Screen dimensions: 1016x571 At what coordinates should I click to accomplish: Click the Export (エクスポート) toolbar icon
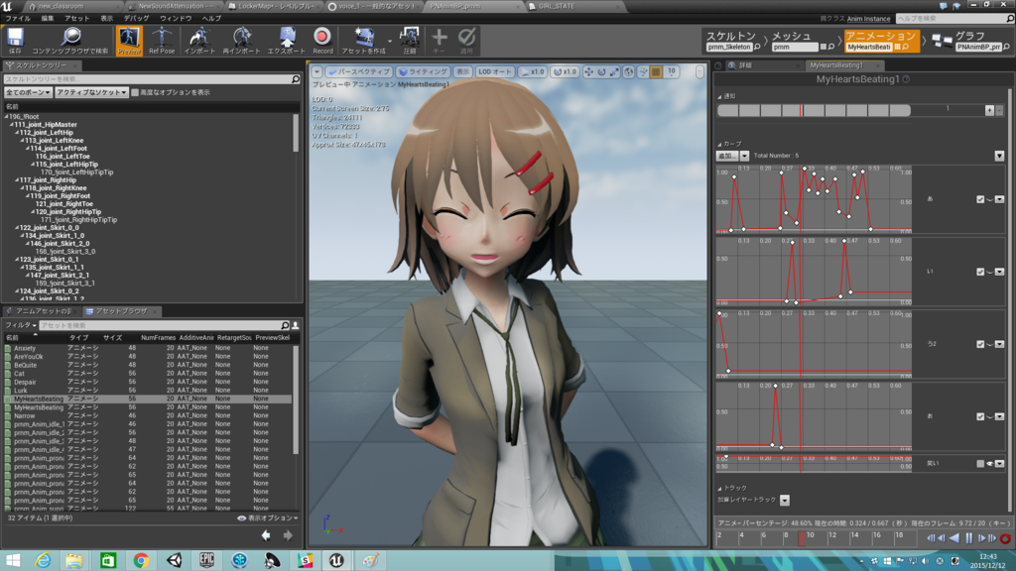pyautogui.click(x=287, y=38)
